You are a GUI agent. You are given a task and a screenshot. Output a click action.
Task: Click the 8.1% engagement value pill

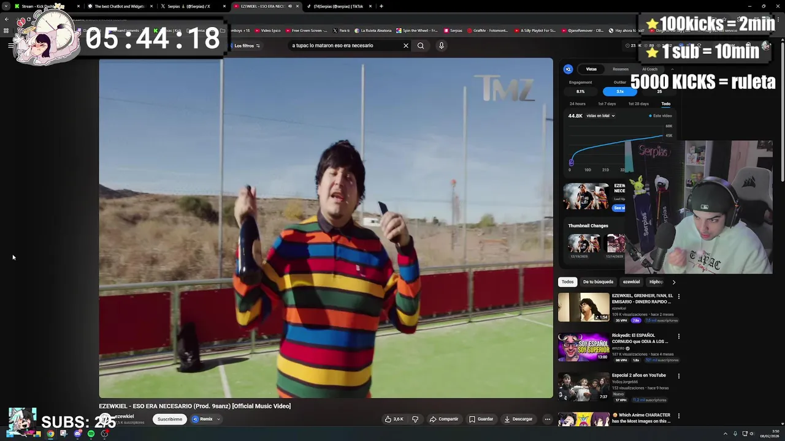pos(580,91)
